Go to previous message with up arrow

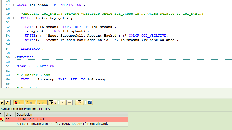[x=69, y=102]
